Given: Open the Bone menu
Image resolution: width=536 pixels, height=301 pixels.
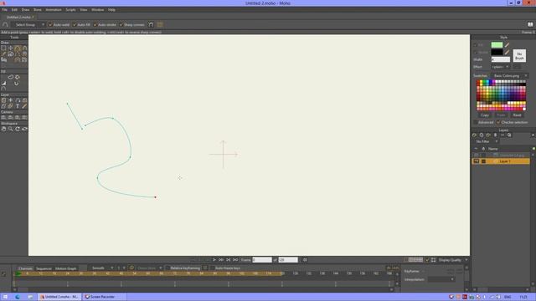Looking at the screenshot, I should pos(37,10).
